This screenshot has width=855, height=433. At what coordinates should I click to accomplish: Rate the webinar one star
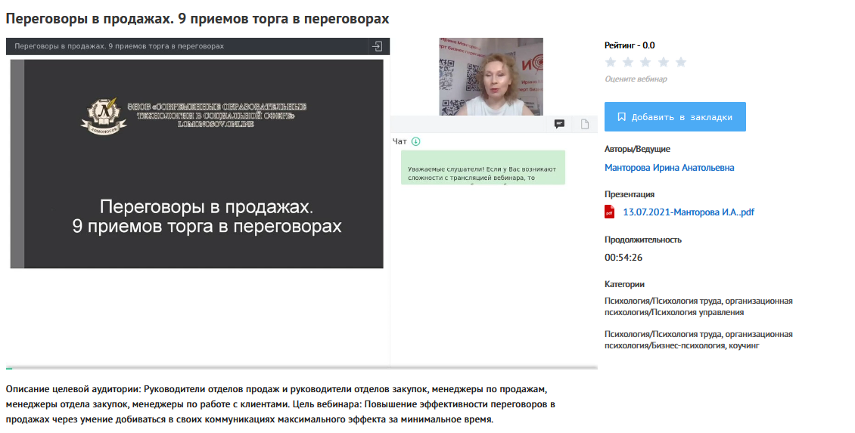(x=611, y=62)
